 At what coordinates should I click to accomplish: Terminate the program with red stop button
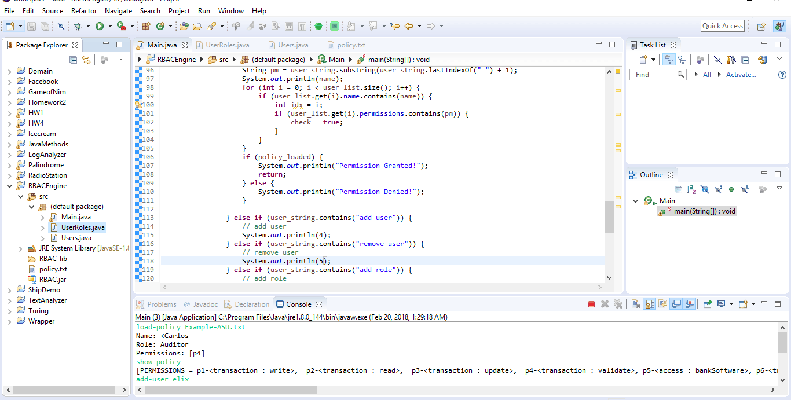[x=591, y=304]
